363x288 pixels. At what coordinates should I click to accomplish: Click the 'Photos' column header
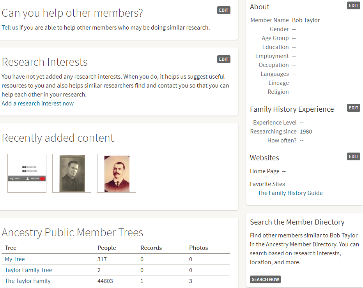pos(198,248)
